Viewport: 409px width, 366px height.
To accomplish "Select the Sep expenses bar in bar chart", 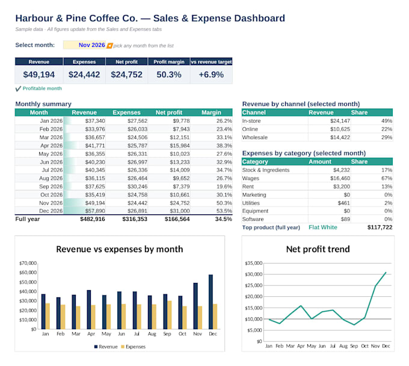I will pos(170,315).
